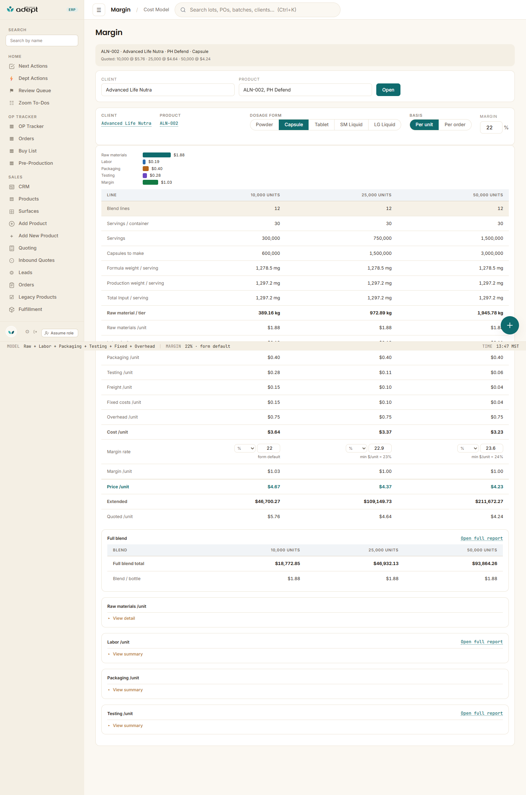Focus the global search field in top bar

(257, 10)
